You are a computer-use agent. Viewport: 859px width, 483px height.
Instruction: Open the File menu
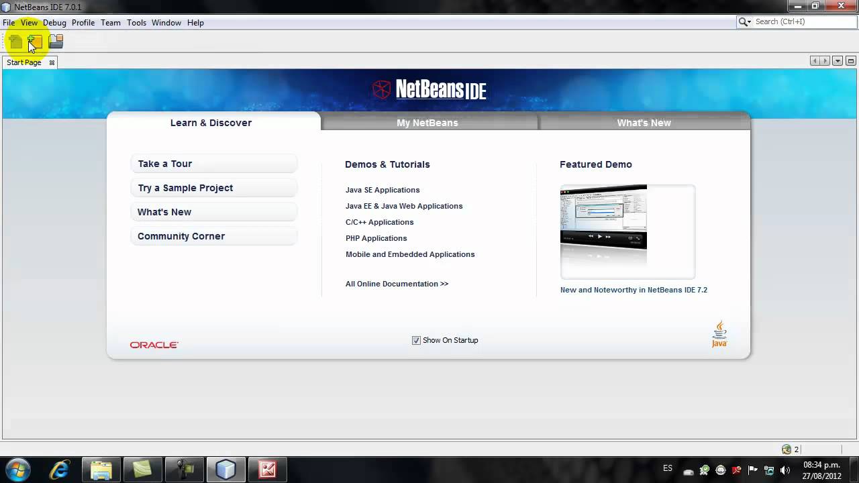[x=9, y=22]
